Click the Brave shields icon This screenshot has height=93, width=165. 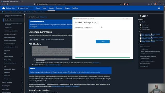[125, 4]
